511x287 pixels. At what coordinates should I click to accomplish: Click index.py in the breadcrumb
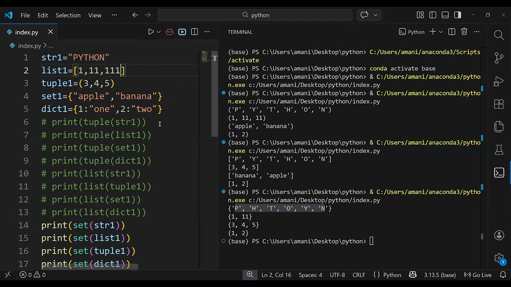(29, 46)
